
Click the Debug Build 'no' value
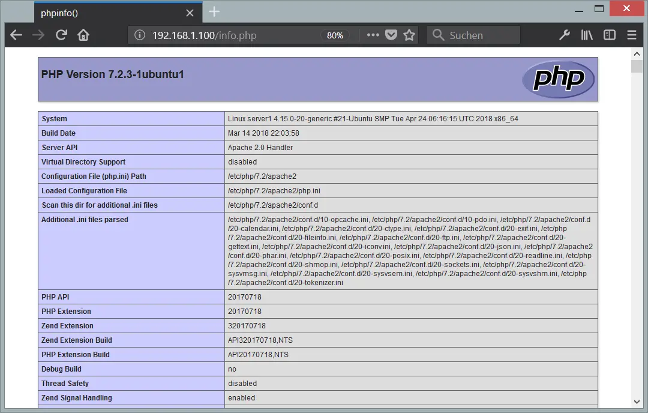coord(232,369)
